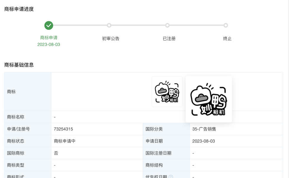Select the green 商标申请 step label
The width and height of the screenshot is (289, 178).
[49, 37]
